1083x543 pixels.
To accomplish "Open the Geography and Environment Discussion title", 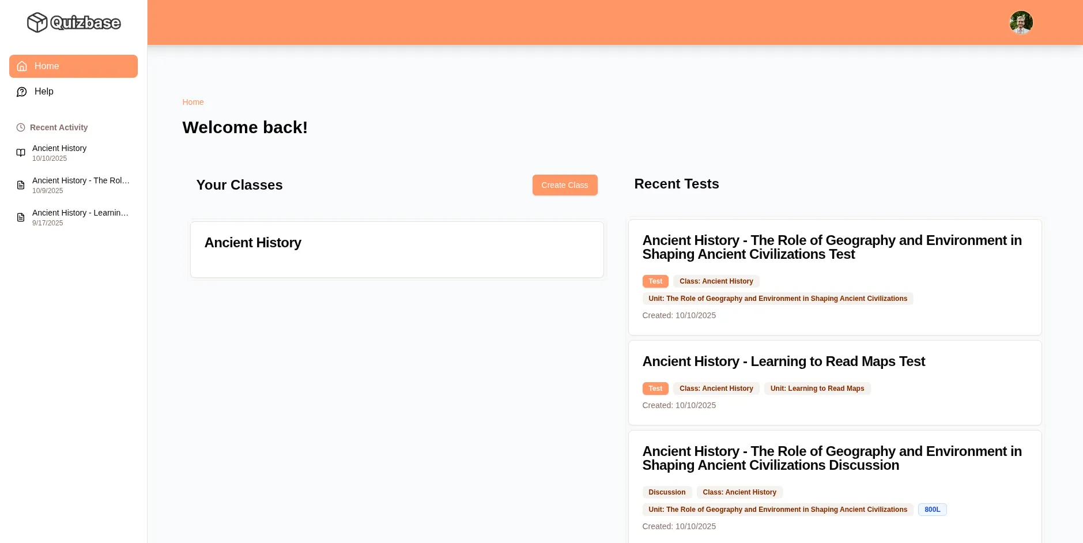I will coord(832,458).
